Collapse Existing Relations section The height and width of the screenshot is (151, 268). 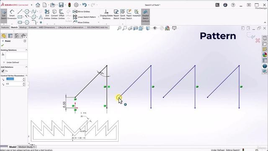click(26, 50)
